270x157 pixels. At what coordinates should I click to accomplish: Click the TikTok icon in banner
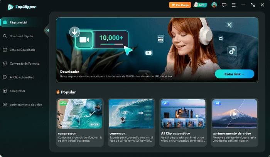point(232,50)
